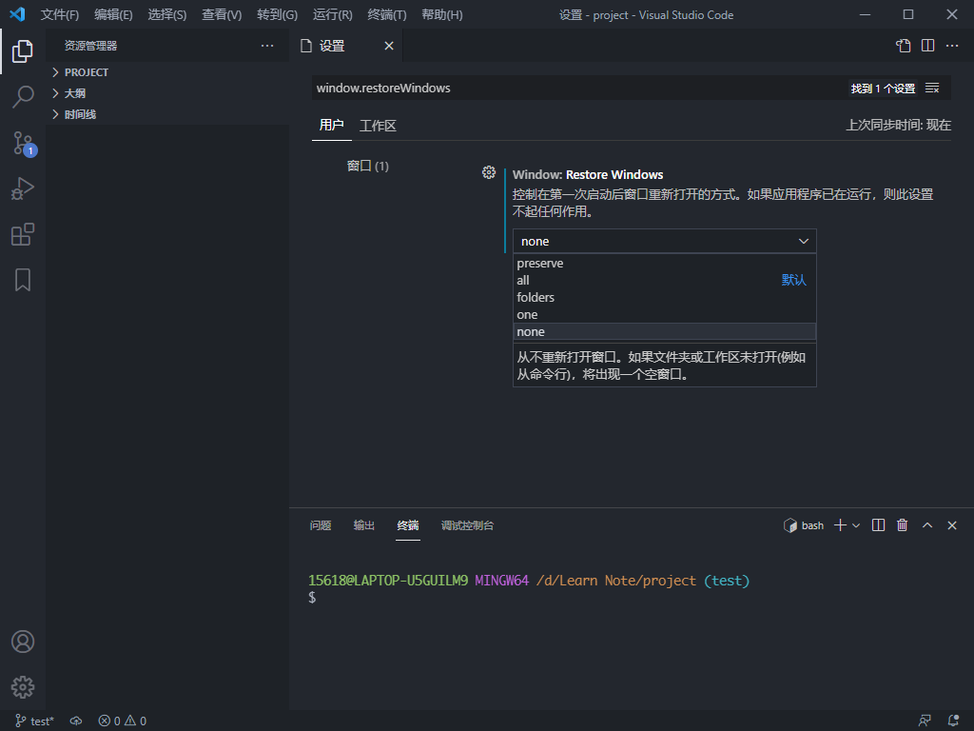Viewport: 974px width, 731px height.
Task: Click the 找到 1 个设置 result count
Action: [x=883, y=89]
